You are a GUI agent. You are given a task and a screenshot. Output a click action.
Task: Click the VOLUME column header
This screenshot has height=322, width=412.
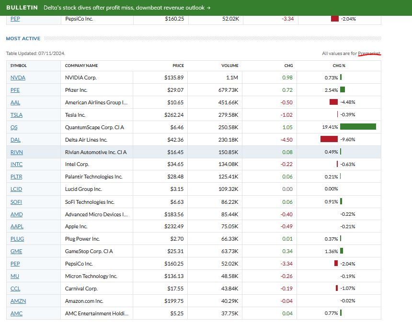click(229, 66)
